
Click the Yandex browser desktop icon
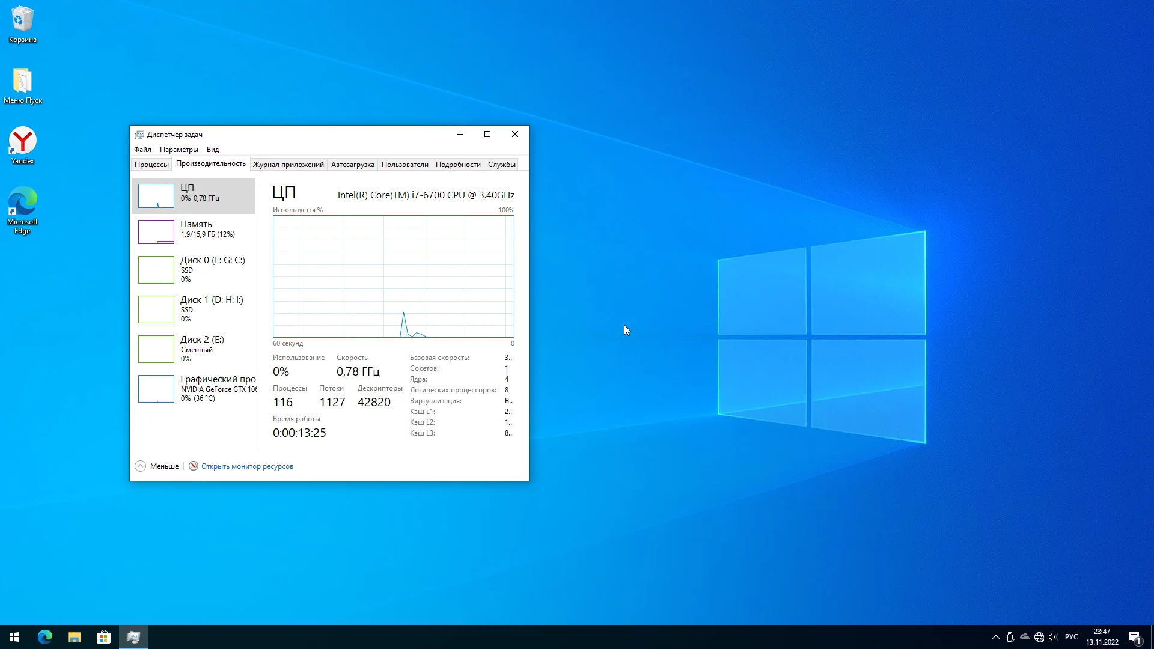tap(23, 144)
